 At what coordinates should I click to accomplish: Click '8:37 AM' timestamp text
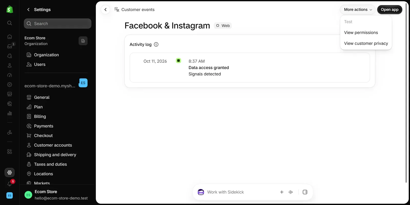(197, 61)
